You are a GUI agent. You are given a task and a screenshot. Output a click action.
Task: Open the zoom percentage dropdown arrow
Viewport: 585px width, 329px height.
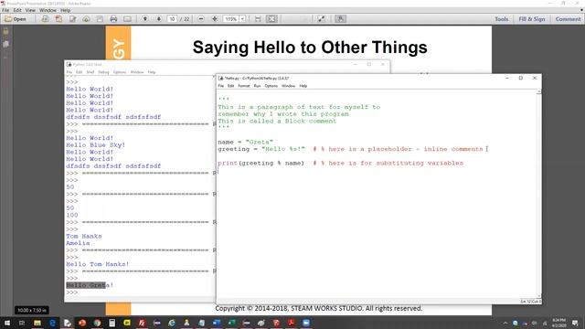click(x=242, y=19)
